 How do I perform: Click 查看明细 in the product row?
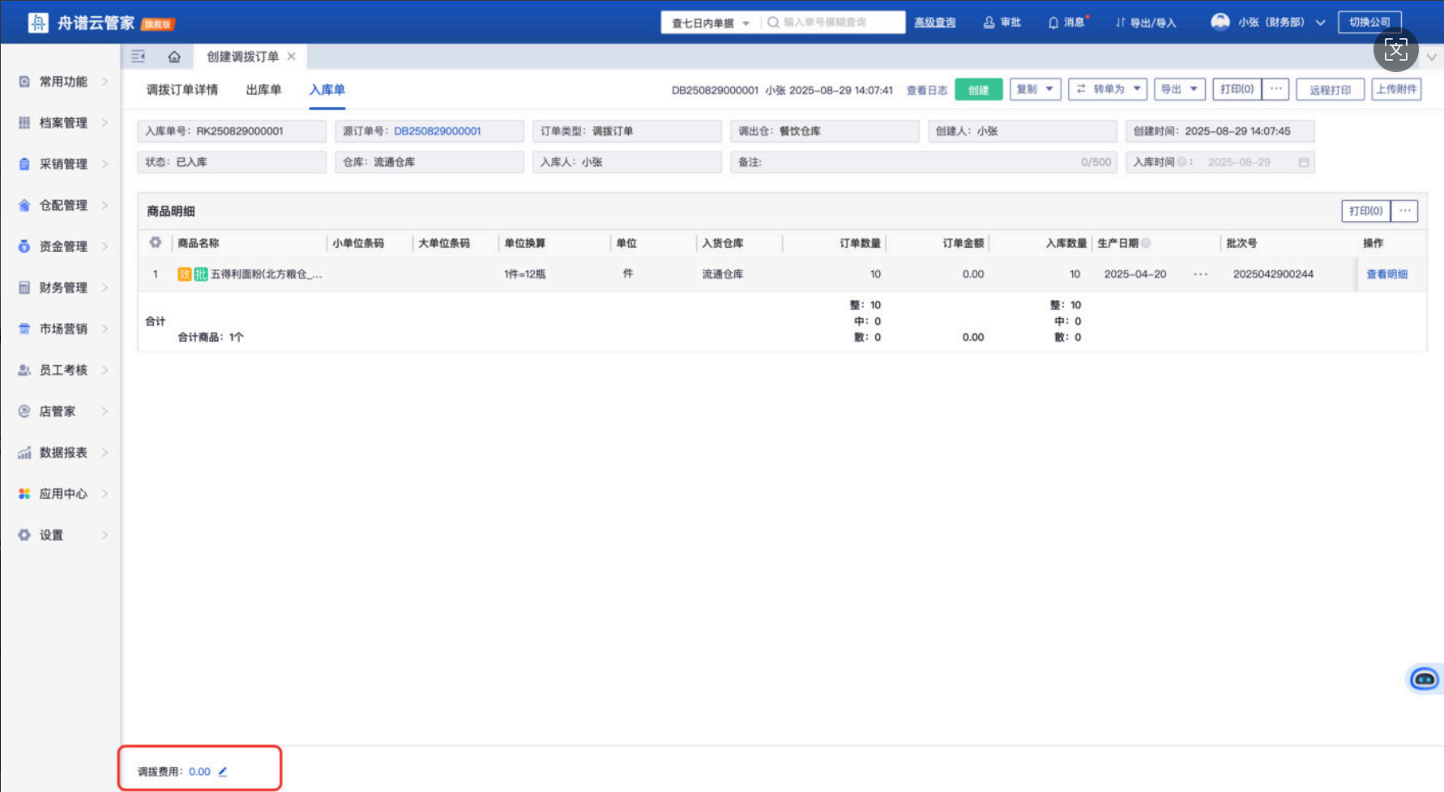coord(1386,275)
